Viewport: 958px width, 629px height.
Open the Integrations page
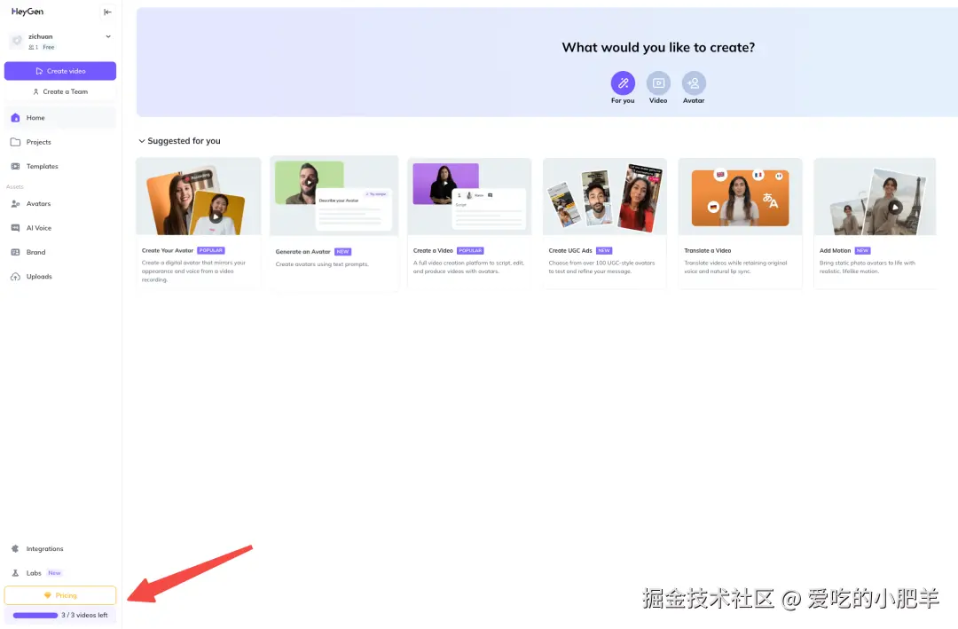coord(45,548)
